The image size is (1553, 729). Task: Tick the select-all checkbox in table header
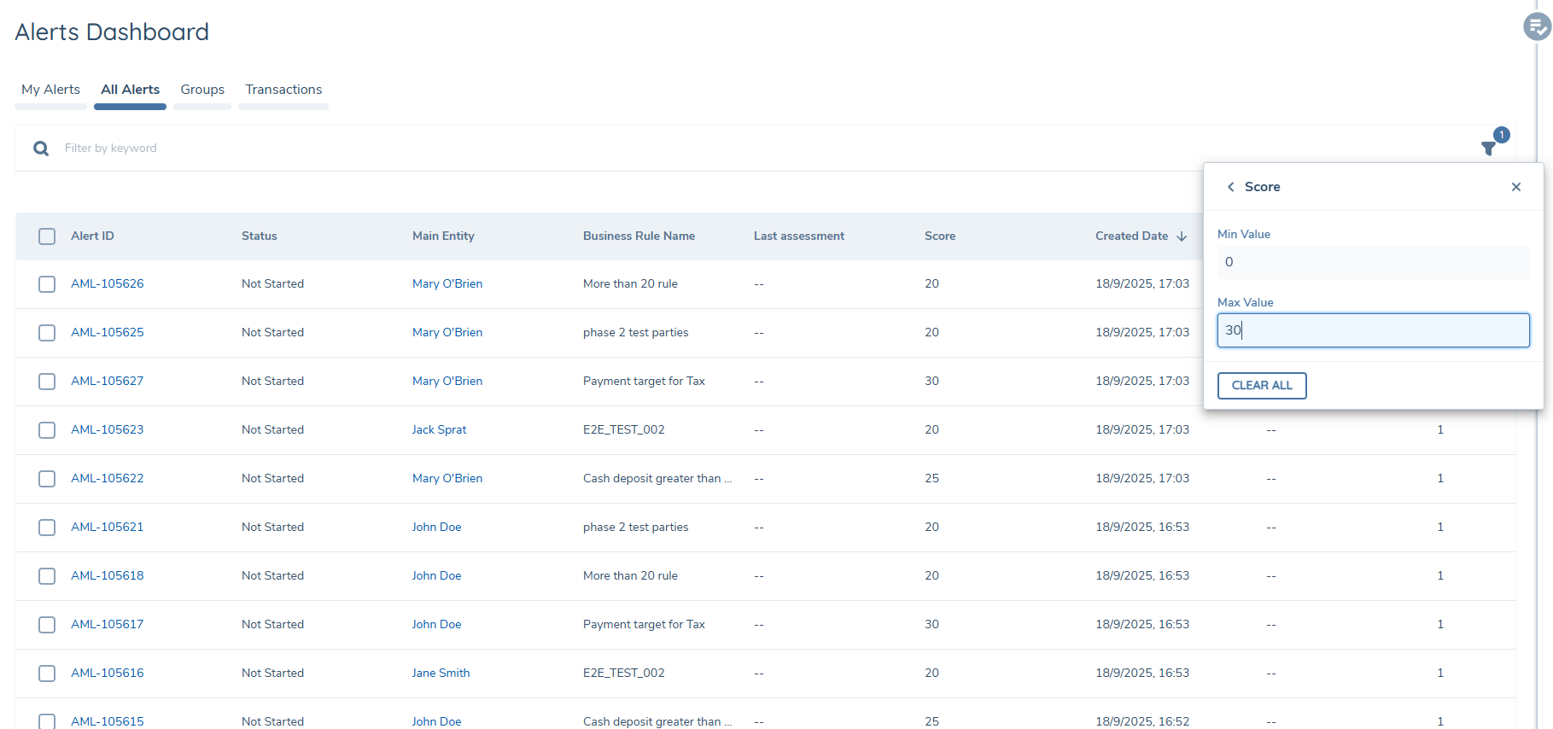(x=47, y=236)
